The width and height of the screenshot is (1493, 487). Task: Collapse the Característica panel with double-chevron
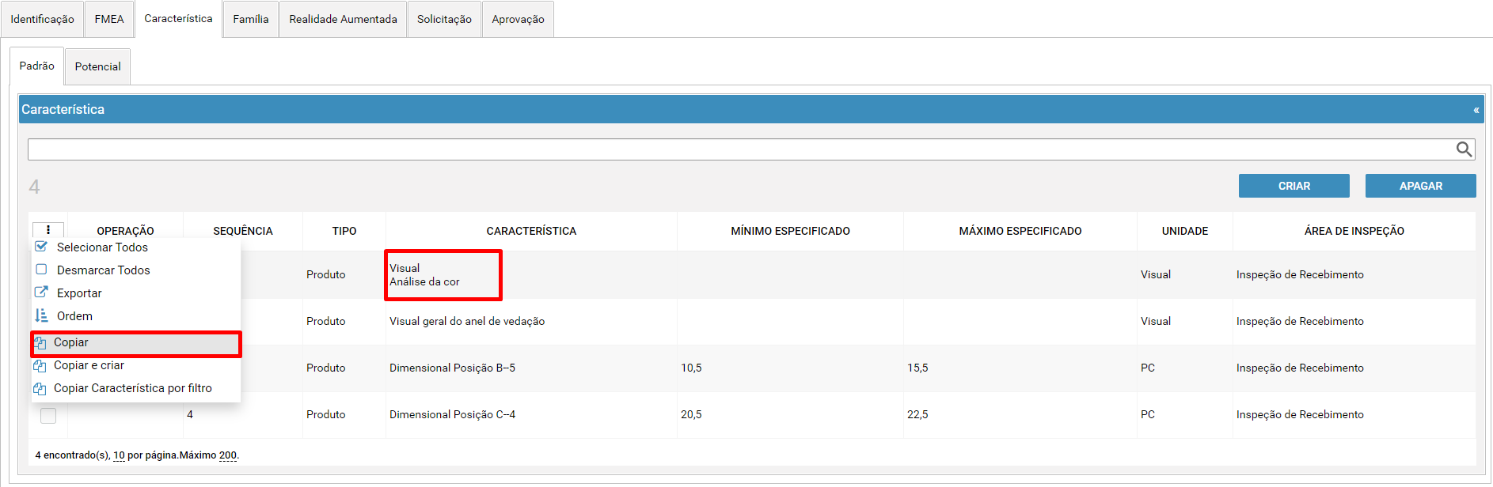coord(1476,110)
